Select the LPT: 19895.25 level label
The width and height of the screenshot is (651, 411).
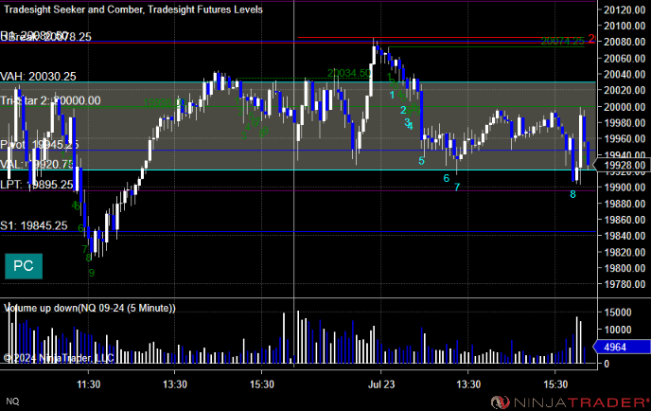click(37, 185)
